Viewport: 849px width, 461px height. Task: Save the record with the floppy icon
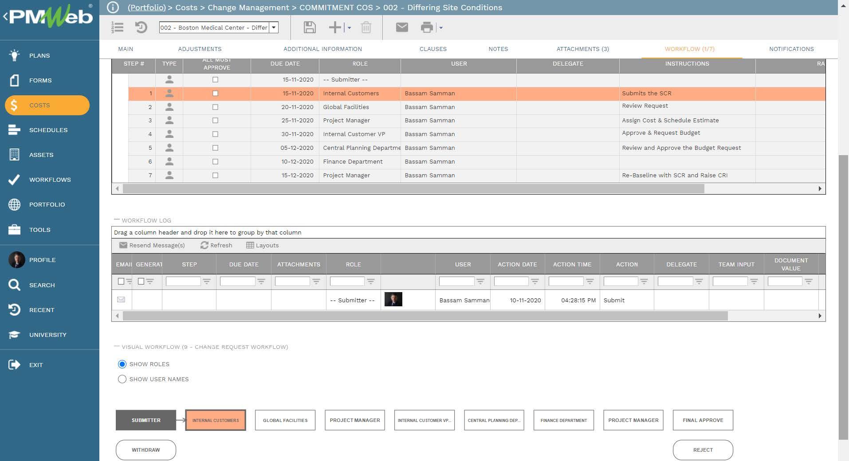coord(310,27)
